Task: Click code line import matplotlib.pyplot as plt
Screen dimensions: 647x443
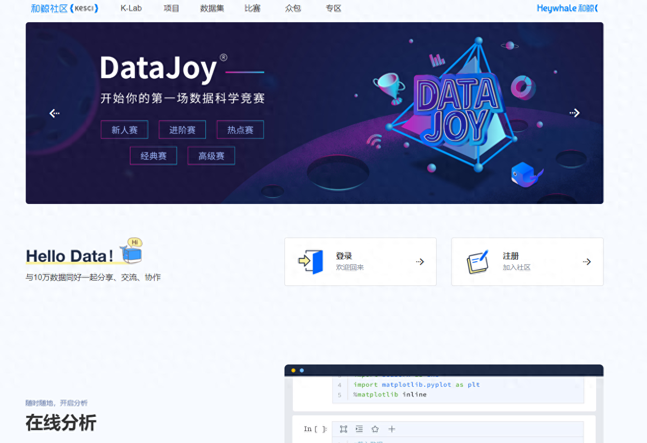Action: click(x=417, y=385)
